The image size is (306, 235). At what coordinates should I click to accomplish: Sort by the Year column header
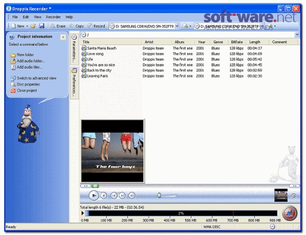203,42
